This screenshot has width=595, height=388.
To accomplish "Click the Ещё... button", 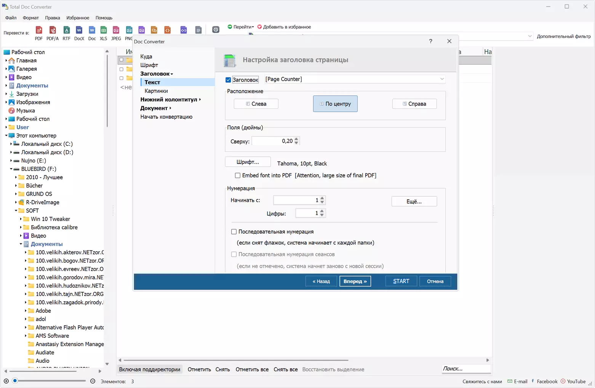I will pyautogui.click(x=414, y=201).
